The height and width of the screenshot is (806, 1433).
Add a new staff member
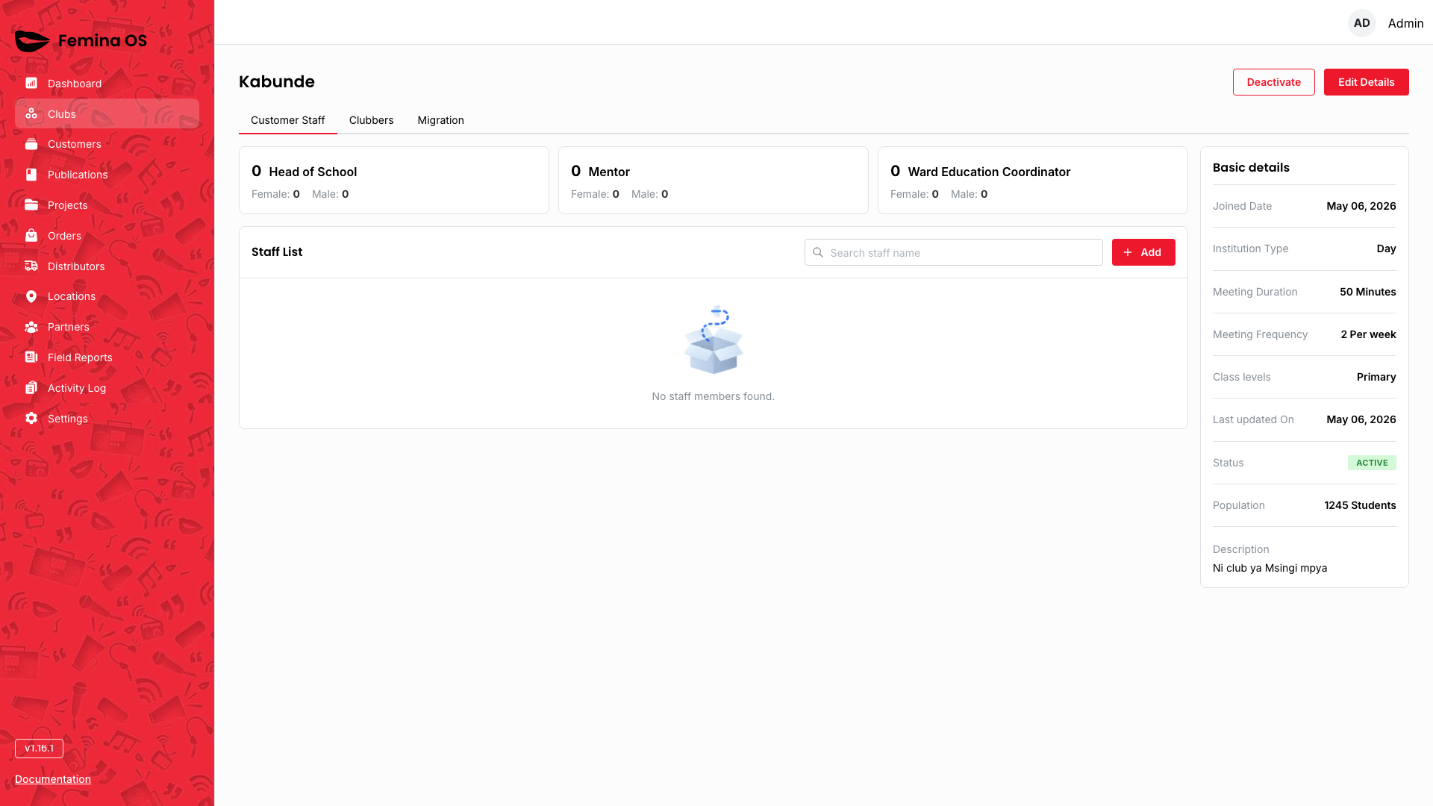[x=1143, y=252]
